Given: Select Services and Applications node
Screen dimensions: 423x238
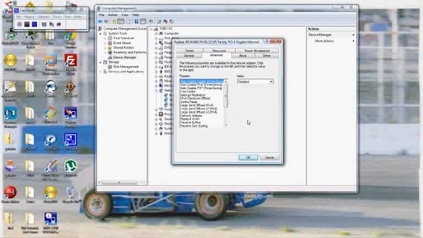Looking at the screenshot, I should [126, 71].
